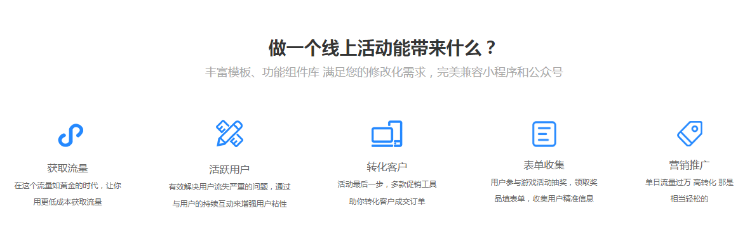Click the text 活动最后一步，多款促销工具
The width and height of the screenshot is (752, 251).
point(387,184)
